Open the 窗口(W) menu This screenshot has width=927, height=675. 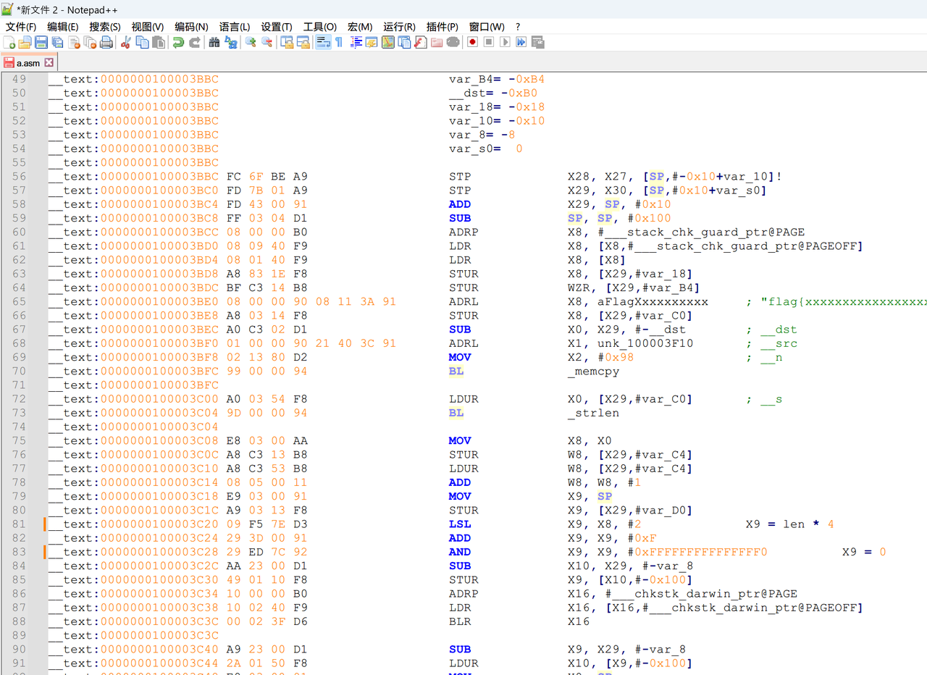tap(487, 27)
